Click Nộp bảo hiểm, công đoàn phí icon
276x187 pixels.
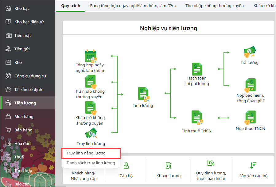point(250,85)
